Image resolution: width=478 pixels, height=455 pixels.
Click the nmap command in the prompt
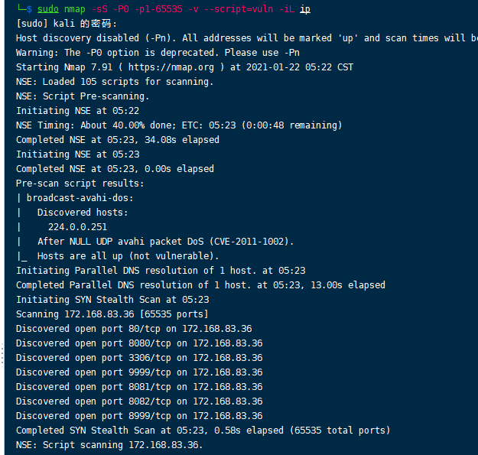coord(75,9)
